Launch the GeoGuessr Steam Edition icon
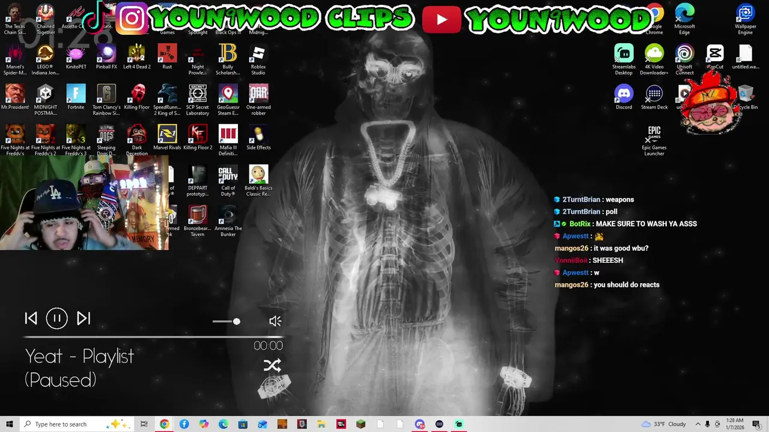Screen dimensions: 769x432 (x=228, y=100)
